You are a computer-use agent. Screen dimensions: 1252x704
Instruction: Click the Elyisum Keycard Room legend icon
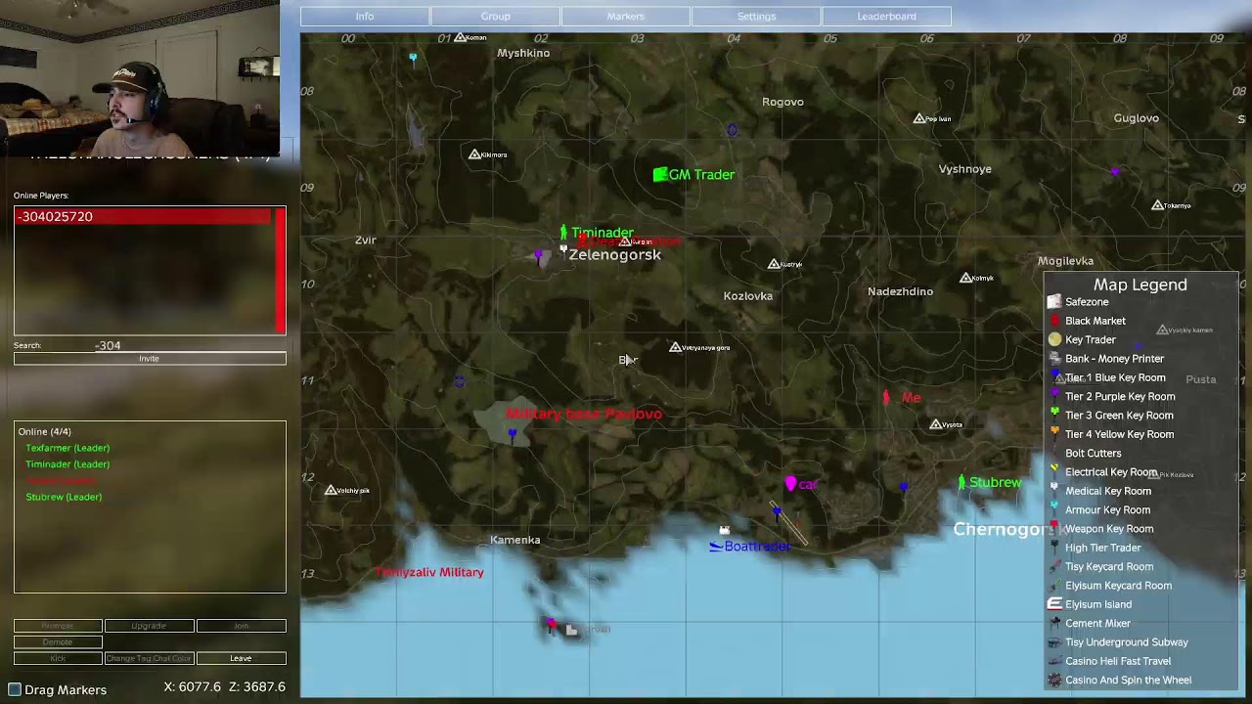point(1054,586)
